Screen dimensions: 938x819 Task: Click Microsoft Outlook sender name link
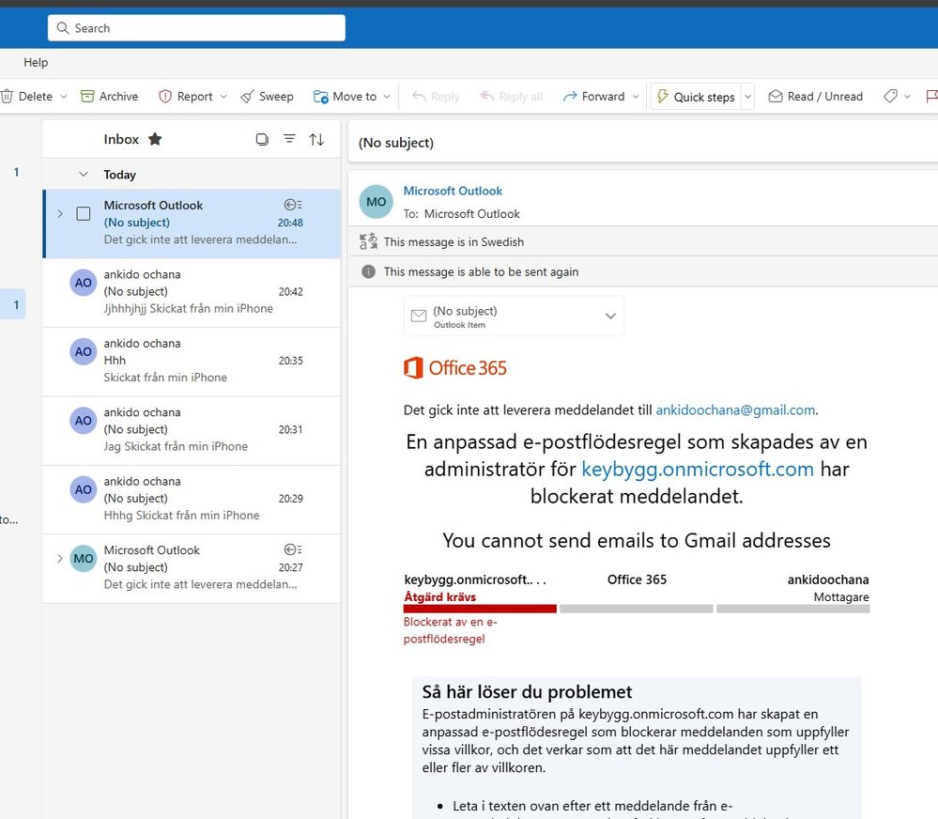453,191
